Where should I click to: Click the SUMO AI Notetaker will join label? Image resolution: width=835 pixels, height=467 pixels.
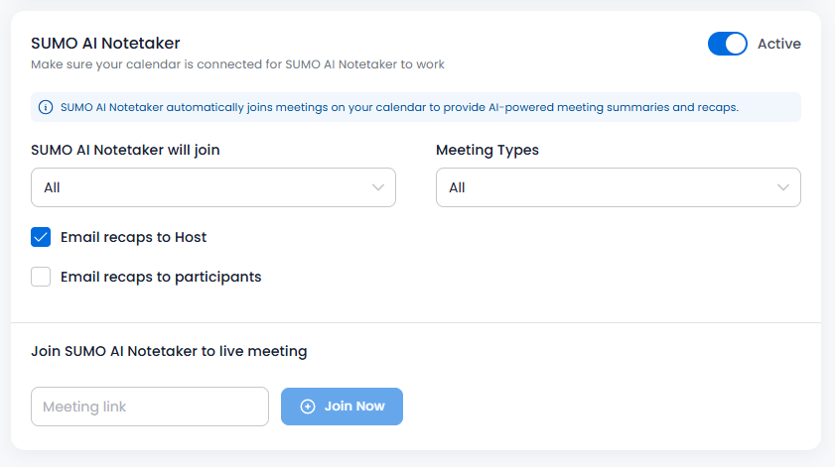tap(125, 150)
